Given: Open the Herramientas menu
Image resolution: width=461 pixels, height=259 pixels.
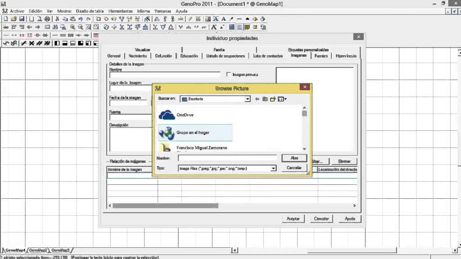Looking at the screenshot, I should pyautogui.click(x=121, y=11).
